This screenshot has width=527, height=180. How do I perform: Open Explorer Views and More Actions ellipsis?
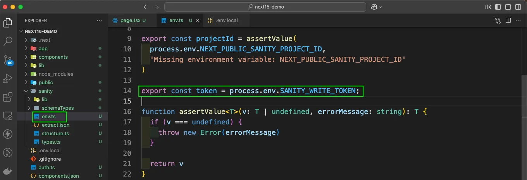tap(100, 20)
